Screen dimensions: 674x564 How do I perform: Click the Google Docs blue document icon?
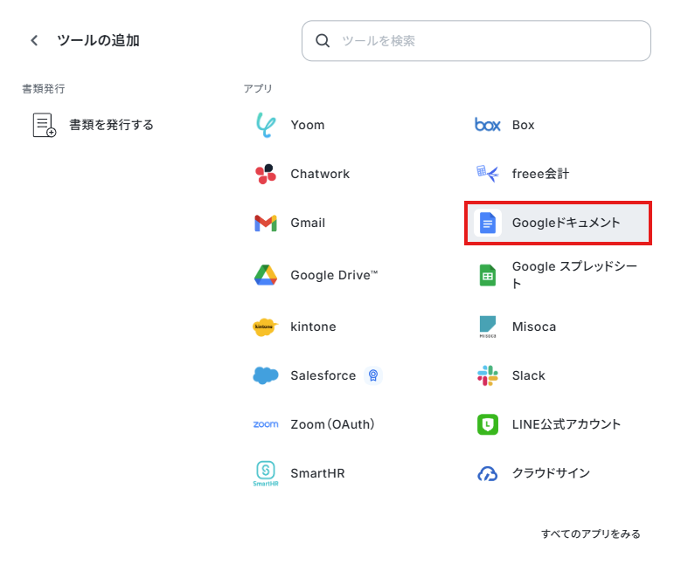point(488,223)
